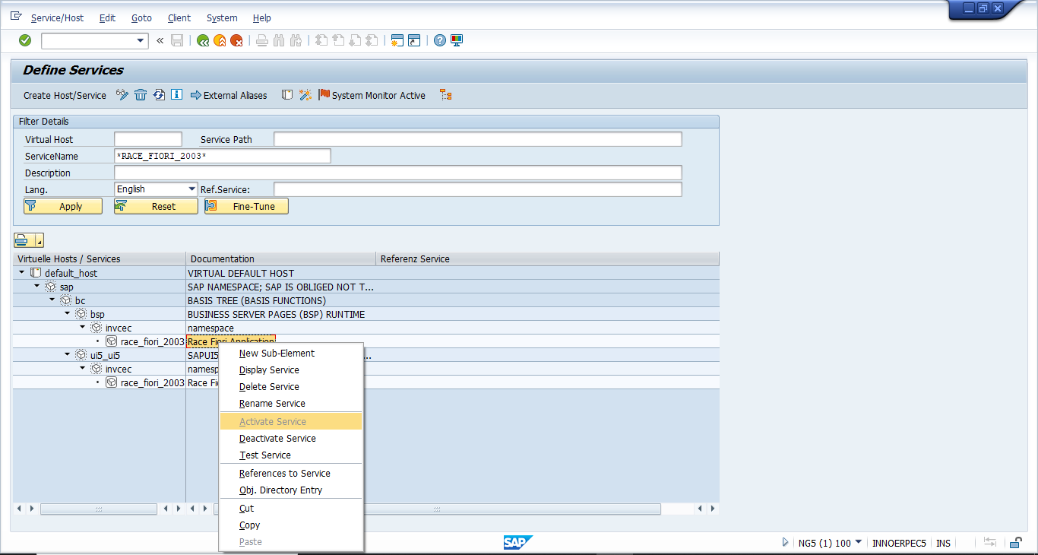
Task: Click the Apply filter button
Action: pos(63,206)
